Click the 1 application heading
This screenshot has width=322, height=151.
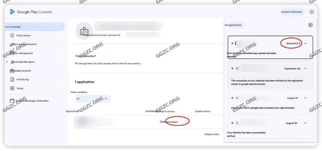coord(85,82)
